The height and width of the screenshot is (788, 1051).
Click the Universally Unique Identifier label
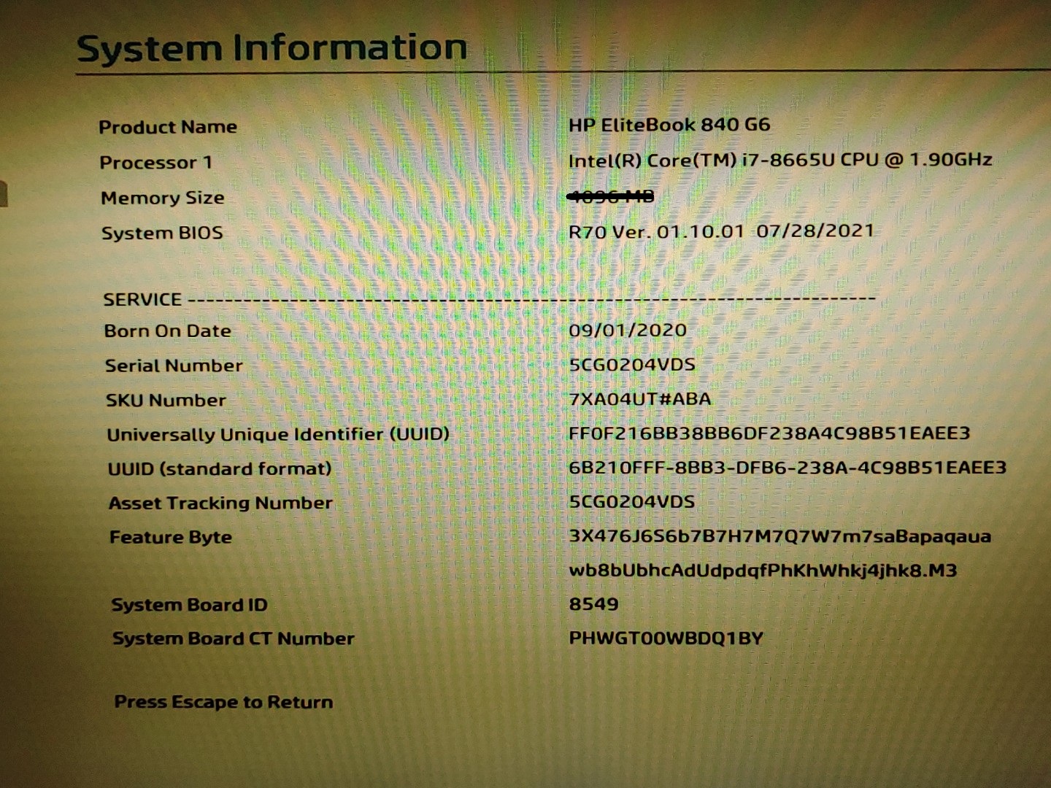[x=280, y=433]
